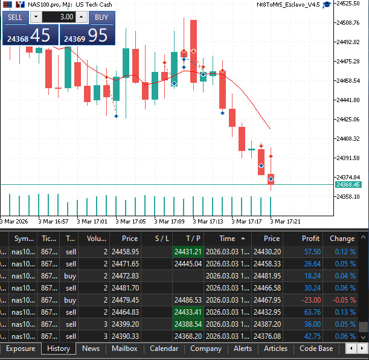Select the Code Base tab

pyautogui.click(x=316, y=349)
